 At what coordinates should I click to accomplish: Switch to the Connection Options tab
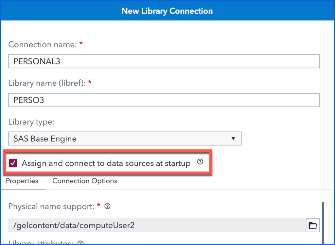point(84,181)
